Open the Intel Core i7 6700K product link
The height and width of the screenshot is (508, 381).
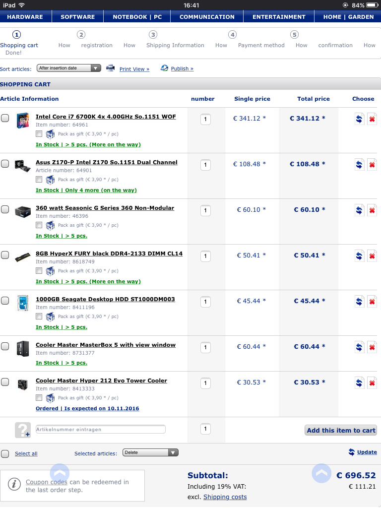point(106,117)
